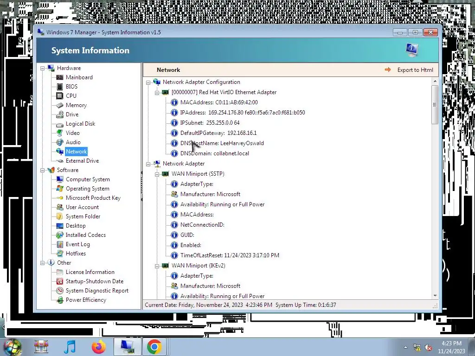Collapse the WAN Miniport (IKEv2) node
475x356 pixels.
157,266
